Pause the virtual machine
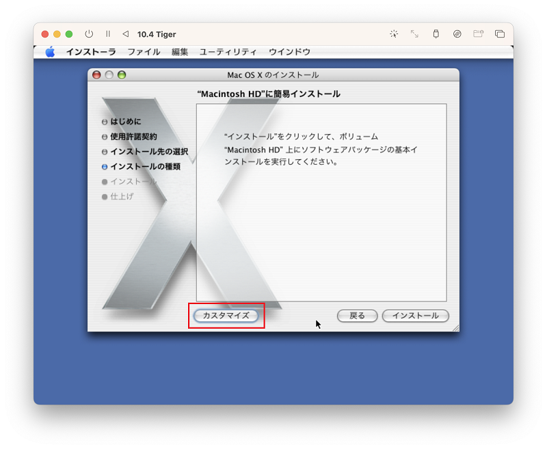Image resolution: width=547 pixels, height=449 pixels. point(108,33)
